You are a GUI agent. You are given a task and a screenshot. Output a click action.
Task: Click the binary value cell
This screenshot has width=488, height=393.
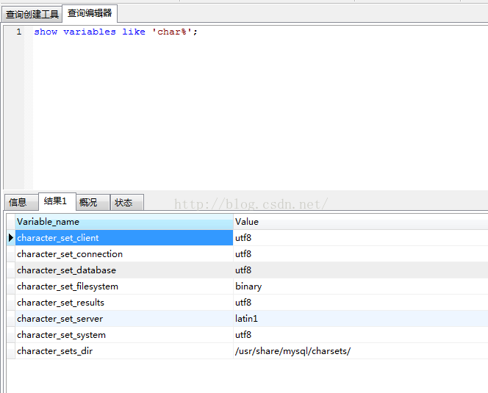[x=360, y=286]
